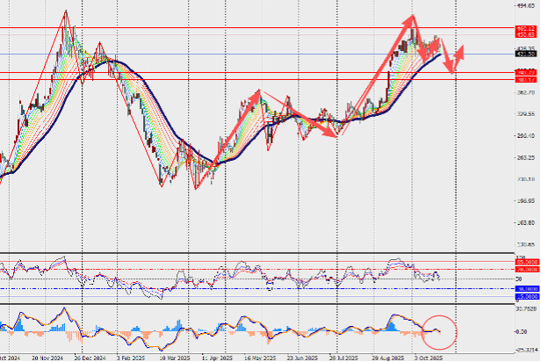
Task: Click the price peak at the chart's top-left
Action: click(x=66, y=12)
